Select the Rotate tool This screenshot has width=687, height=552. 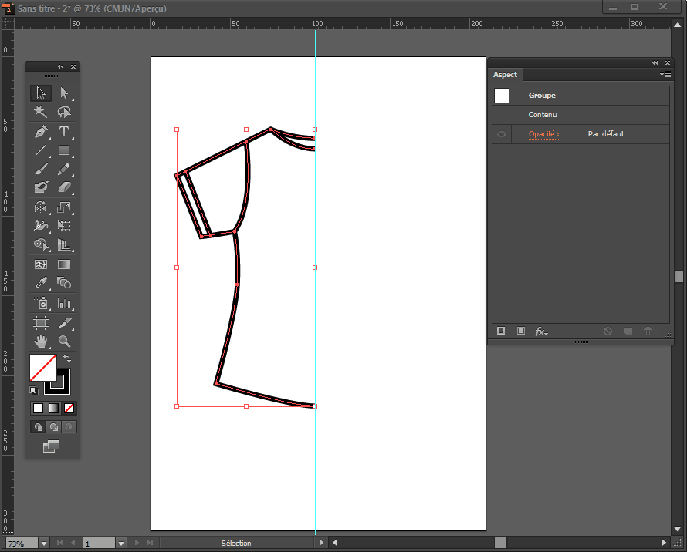tap(41, 207)
